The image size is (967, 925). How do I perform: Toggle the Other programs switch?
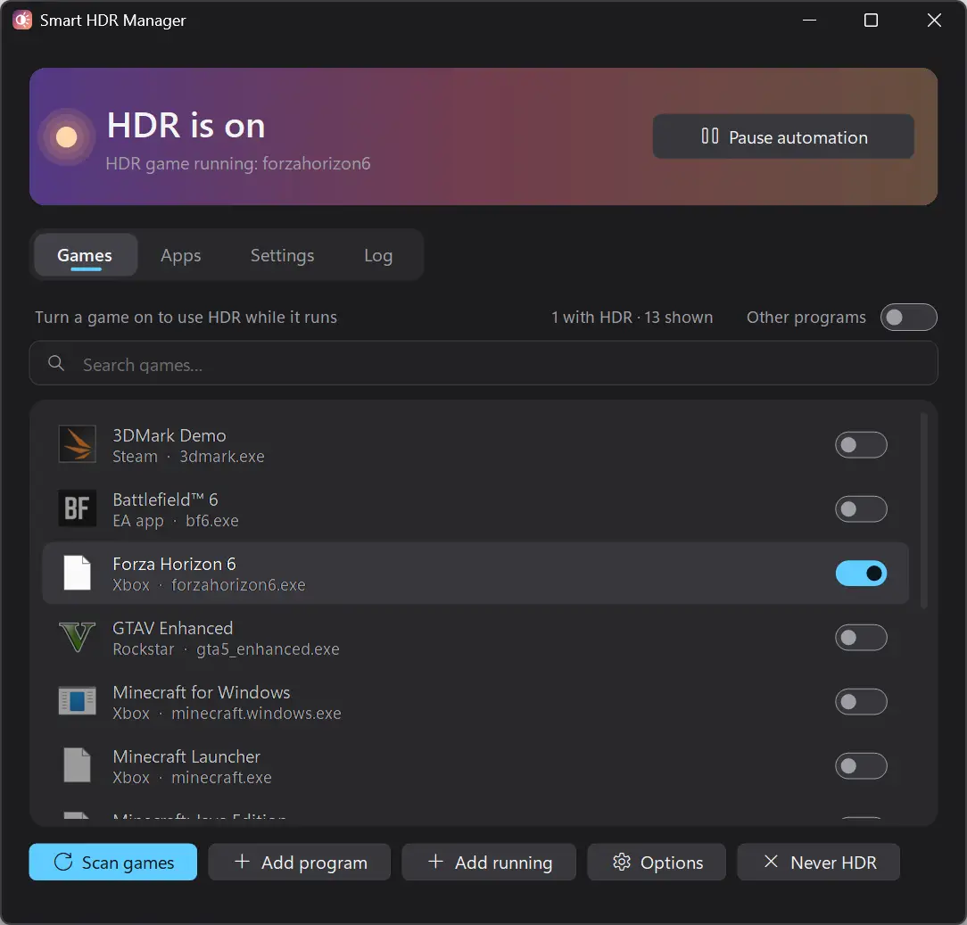(x=908, y=317)
